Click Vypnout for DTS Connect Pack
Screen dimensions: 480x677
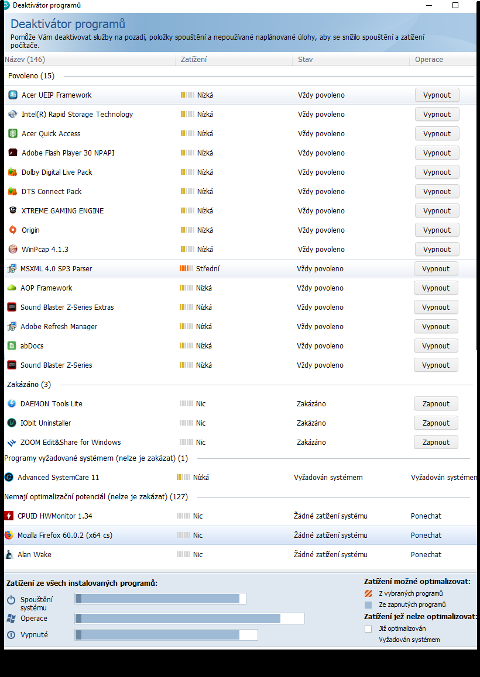[x=437, y=191]
